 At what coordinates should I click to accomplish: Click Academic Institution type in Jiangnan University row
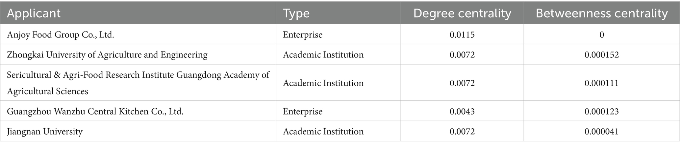(323, 132)
